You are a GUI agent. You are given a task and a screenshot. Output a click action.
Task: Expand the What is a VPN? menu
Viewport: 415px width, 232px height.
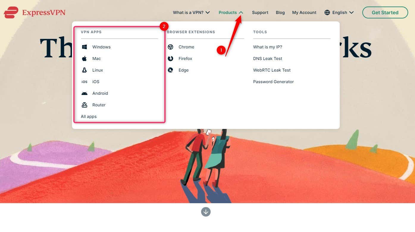pyautogui.click(x=191, y=12)
